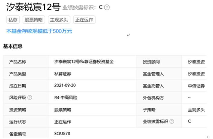Image resolution: width=213 pixels, height=139 pixels.
Task: Click the 产品类型 label cell
Action: 26,74
